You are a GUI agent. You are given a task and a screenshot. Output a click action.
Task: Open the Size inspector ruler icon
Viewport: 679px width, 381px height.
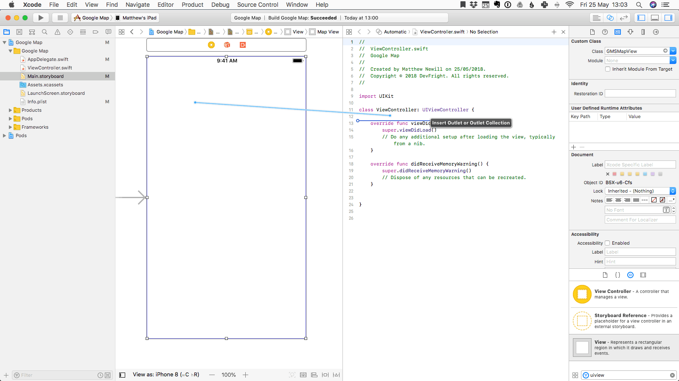643,32
